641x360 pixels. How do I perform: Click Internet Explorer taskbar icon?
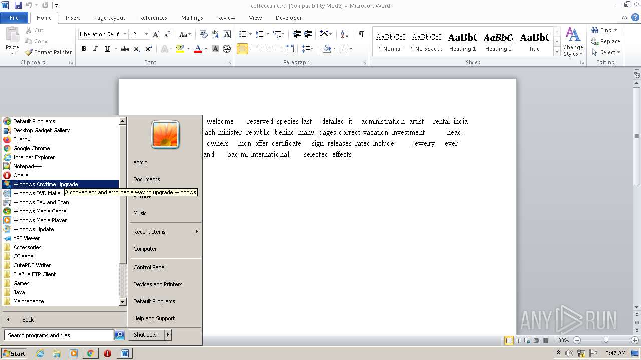click(40, 353)
